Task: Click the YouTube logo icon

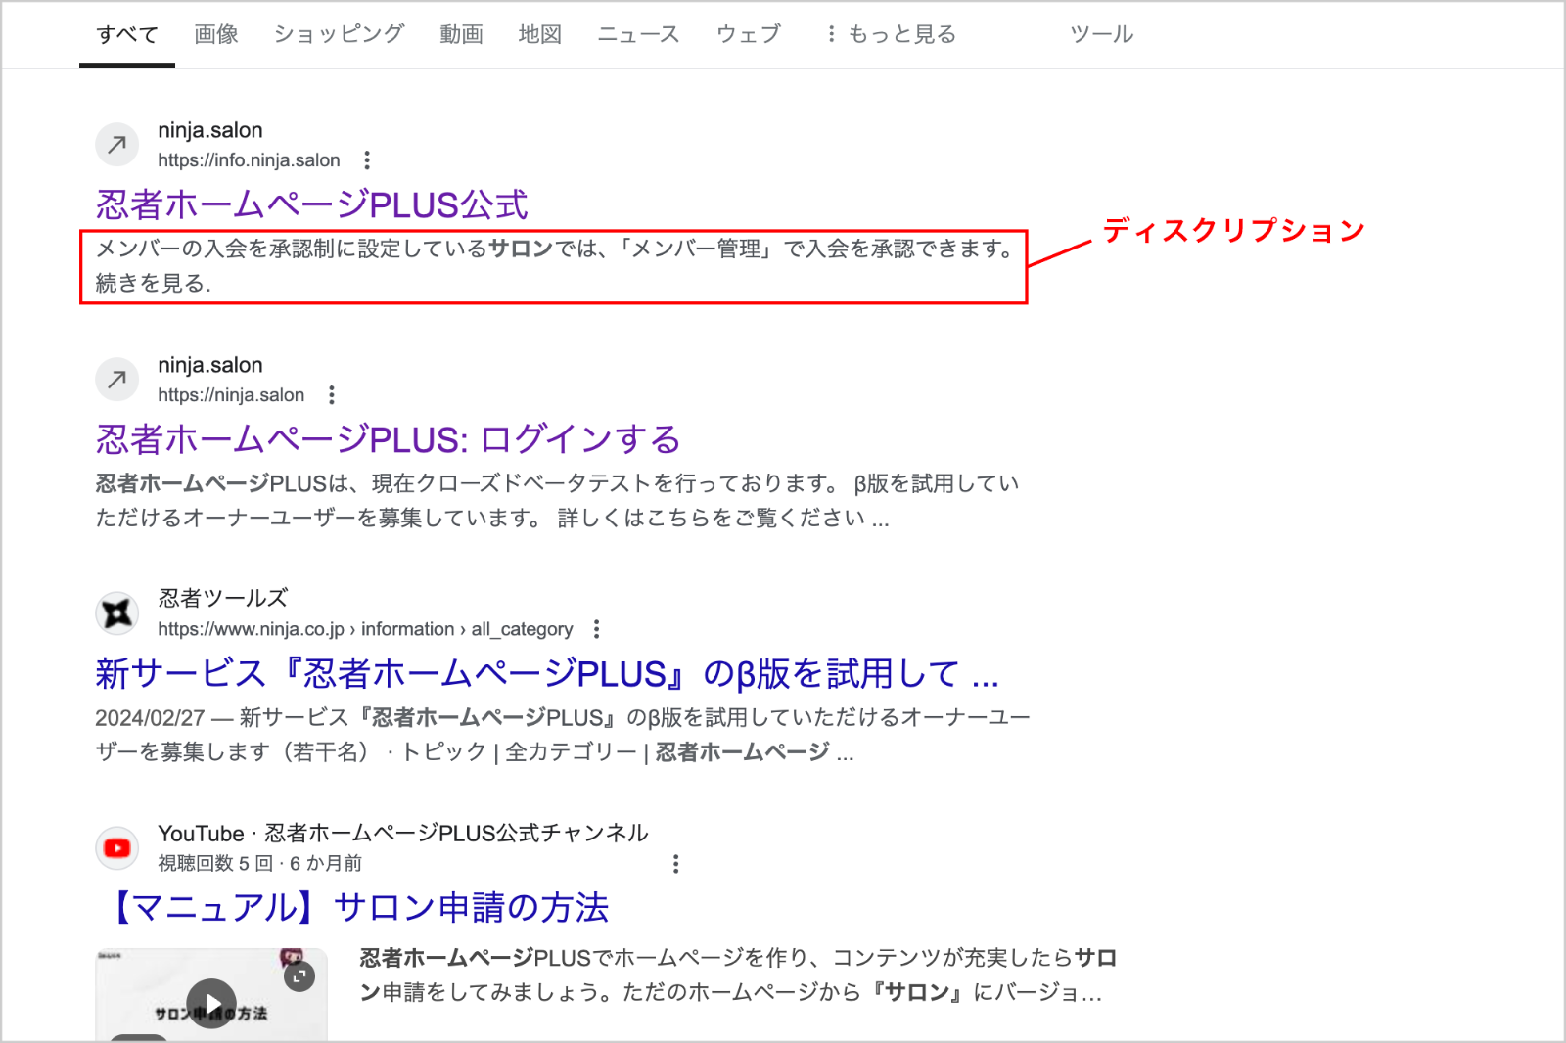Action: click(x=117, y=848)
